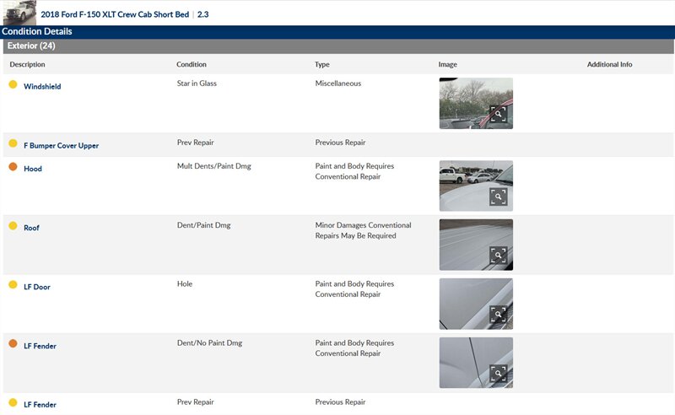Select the Hood description link
Screen dimensions: 675x415
[x=33, y=170]
